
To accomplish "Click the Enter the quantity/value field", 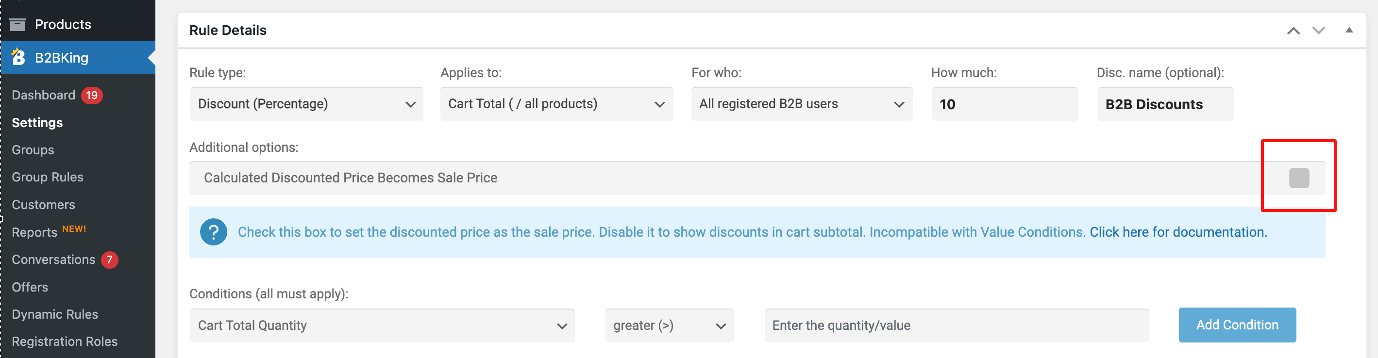I will (x=957, y=325).
